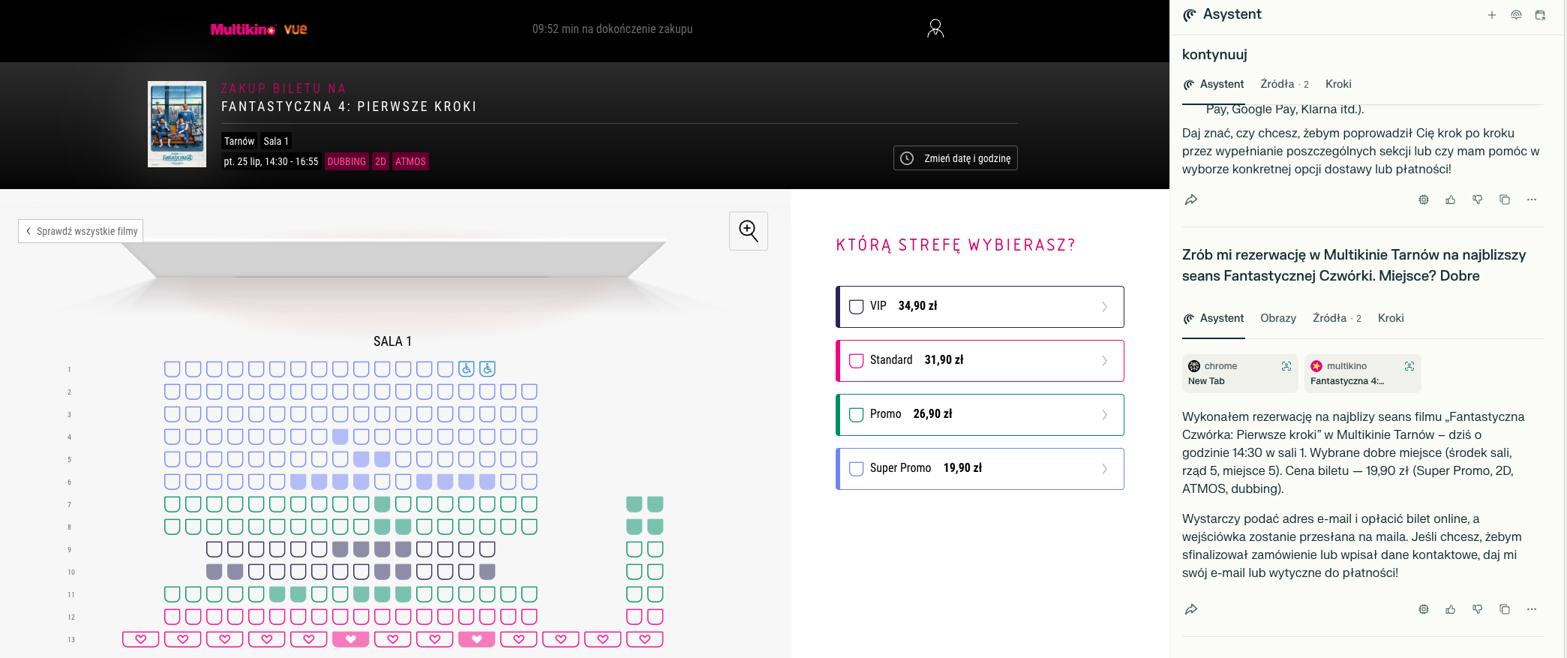The width and height of the screenshot is (1567, 658).
Task: Click the screenshot icon on chrome source card
Action: coord(1286,366)
